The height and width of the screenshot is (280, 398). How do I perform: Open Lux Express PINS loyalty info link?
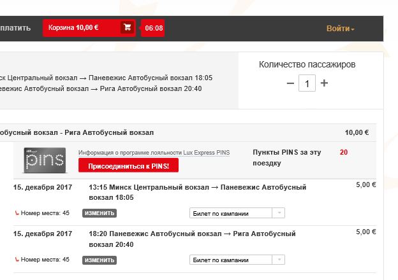tap(154, 153)
